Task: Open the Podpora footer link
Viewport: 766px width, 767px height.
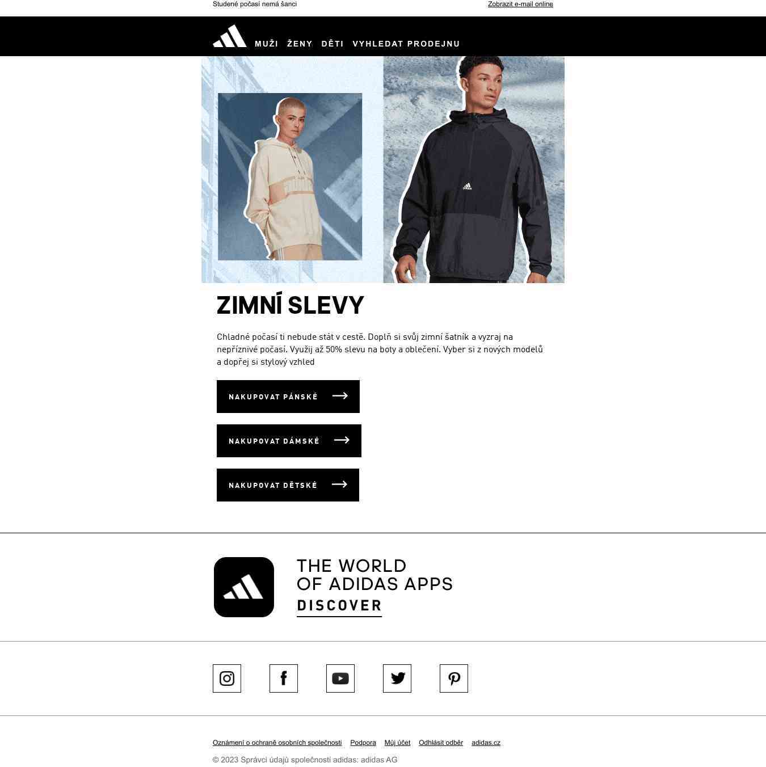Action: [363, 743]
